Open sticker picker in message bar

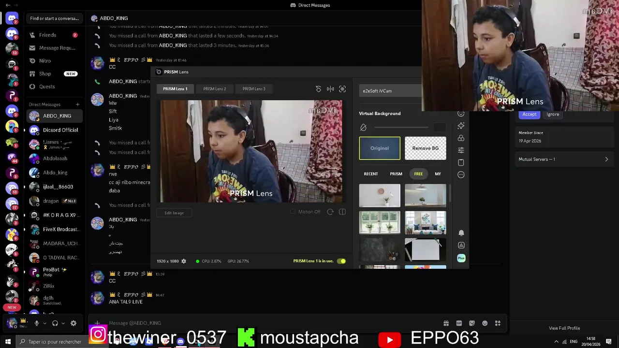pyautogui.click(x=472, y=323)
